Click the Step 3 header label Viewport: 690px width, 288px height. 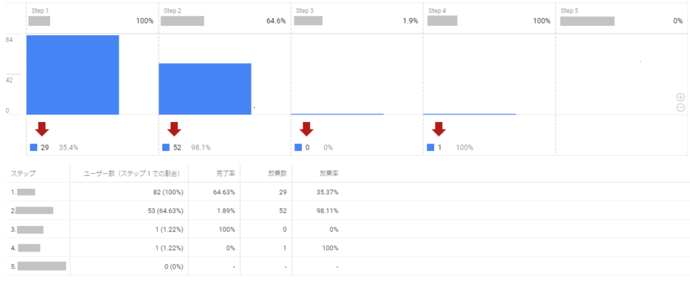305,11
